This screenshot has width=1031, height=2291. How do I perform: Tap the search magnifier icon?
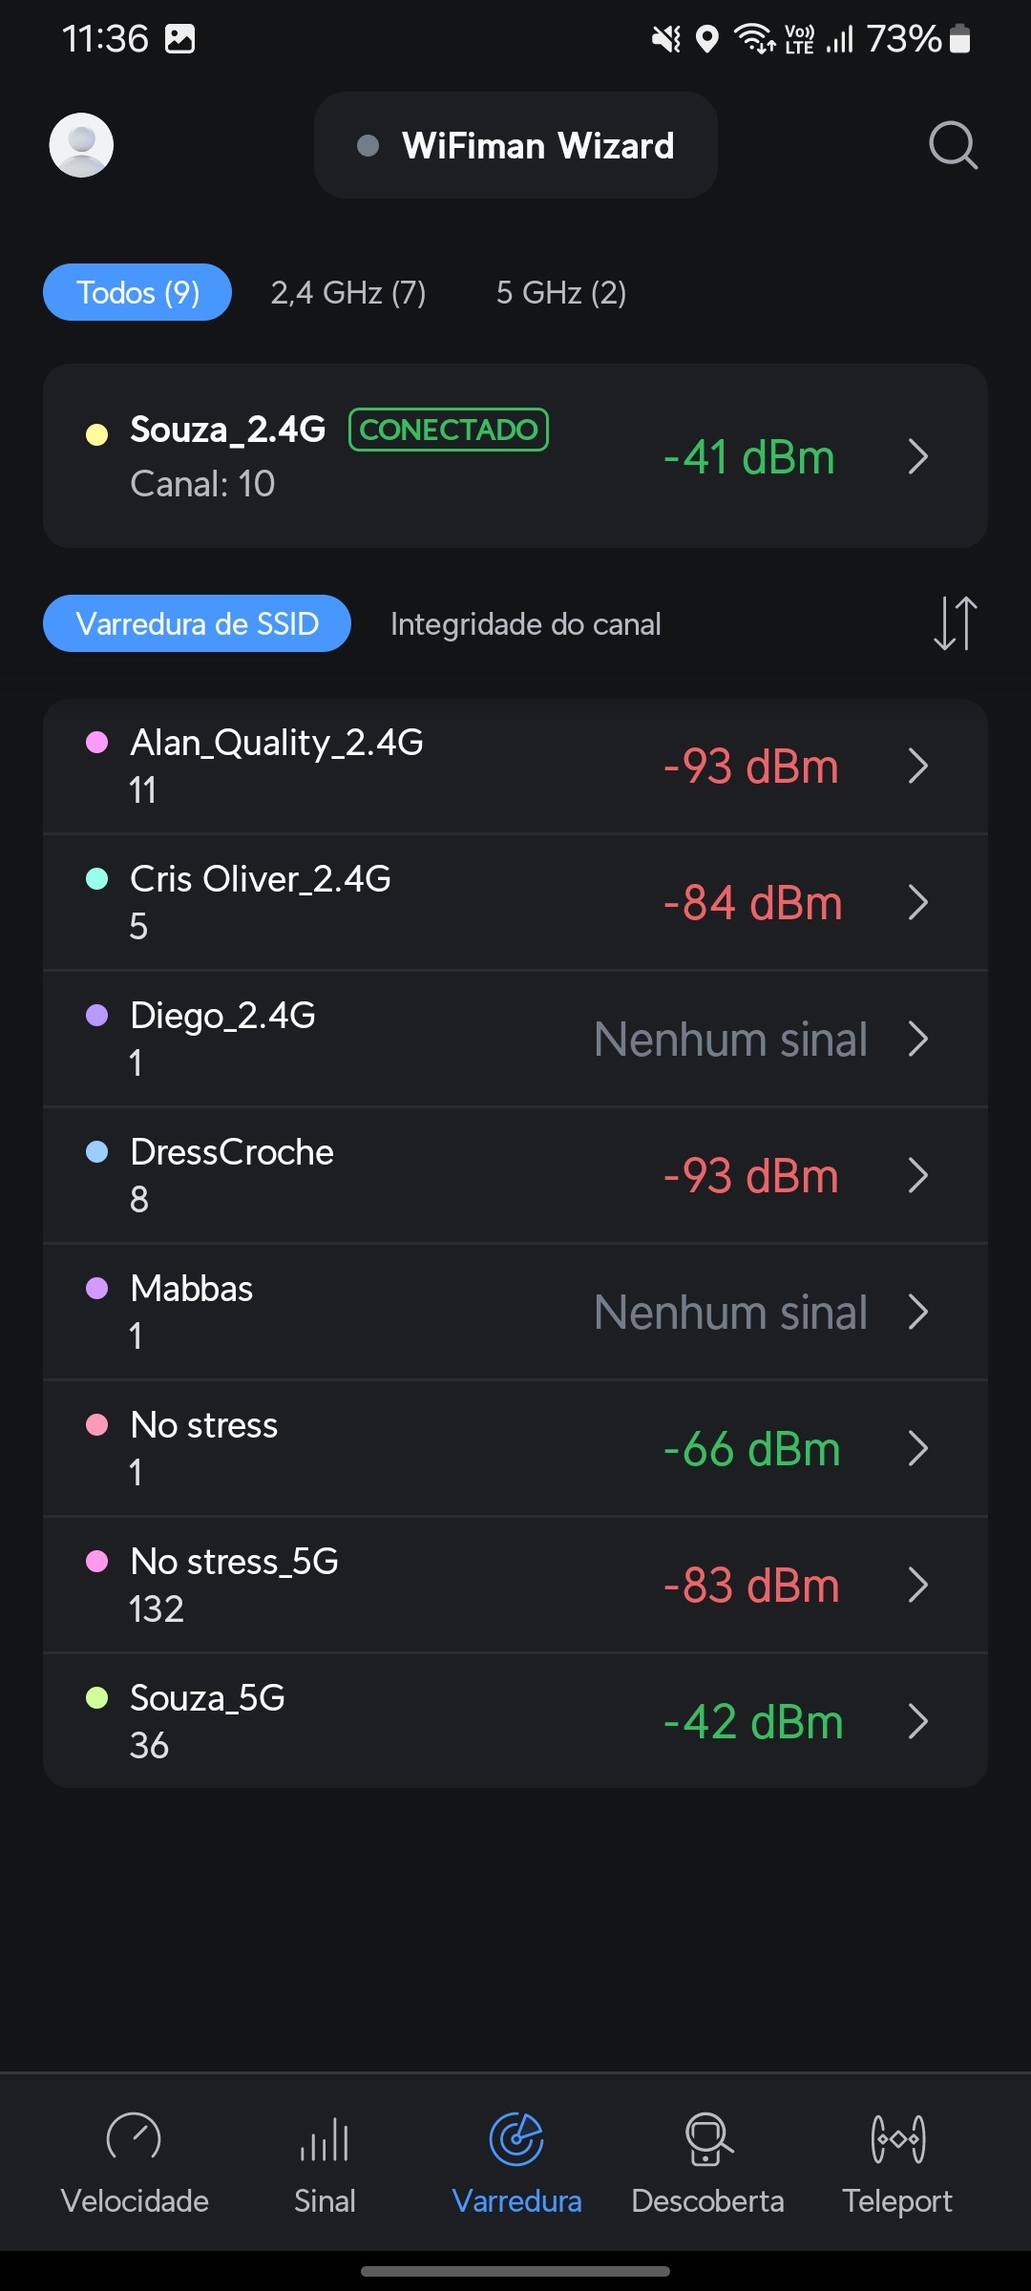tap(953, 145)
